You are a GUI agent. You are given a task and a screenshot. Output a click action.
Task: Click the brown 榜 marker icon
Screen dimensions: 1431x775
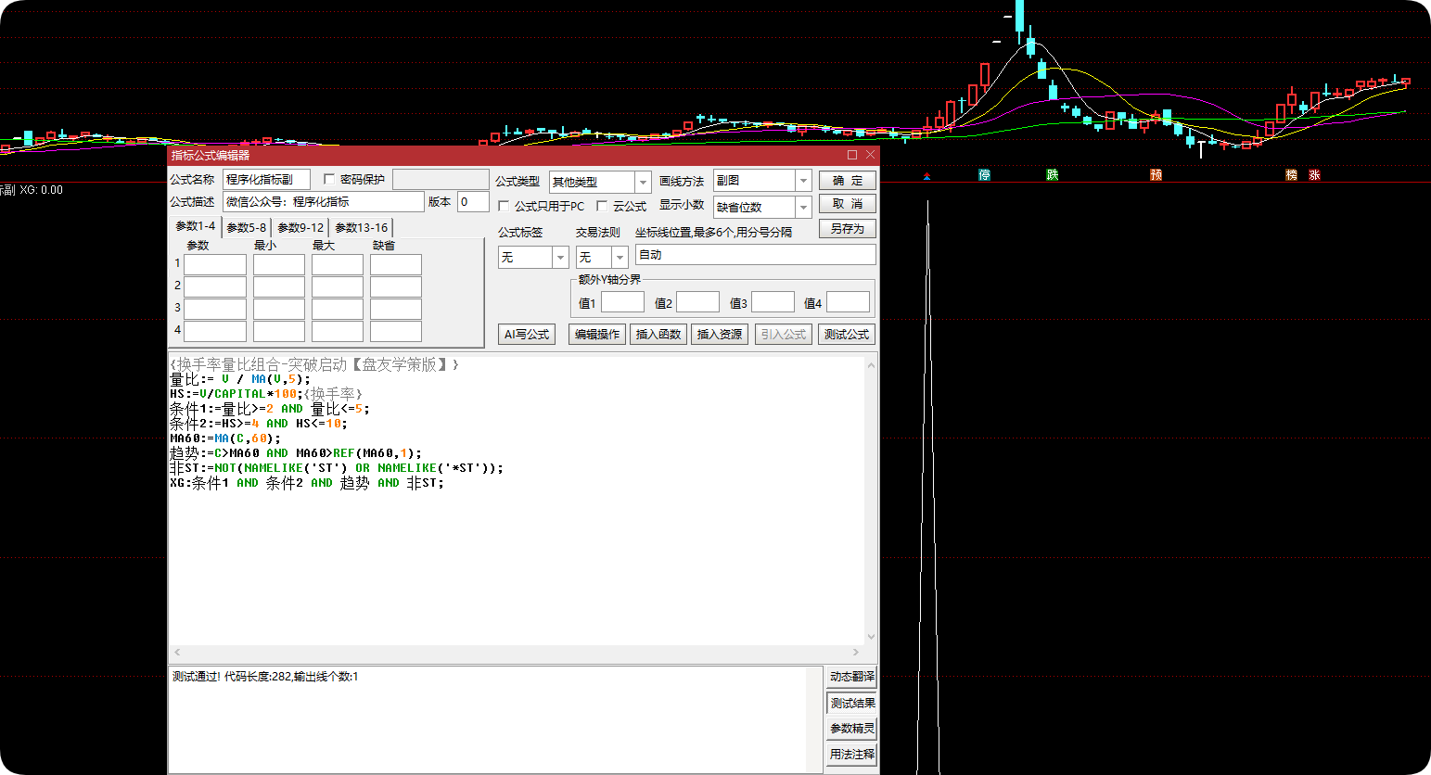coord(1292,174)
